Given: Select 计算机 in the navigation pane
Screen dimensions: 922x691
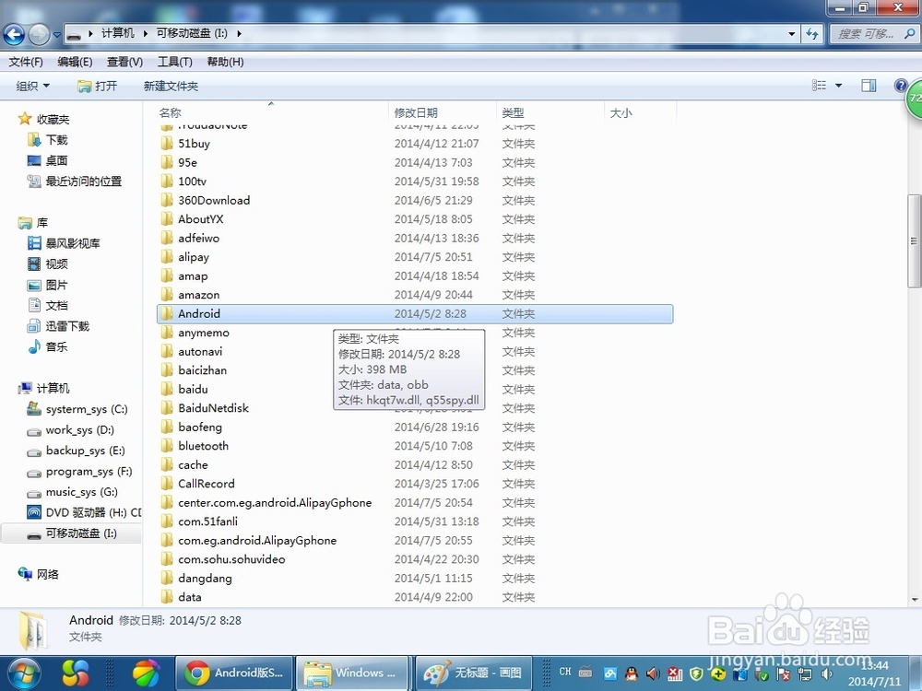Looking at the screenshot, I should point(43,389).
